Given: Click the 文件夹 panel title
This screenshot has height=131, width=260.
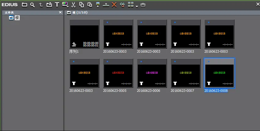Looking at the screenshot, I should pos(9,13).
